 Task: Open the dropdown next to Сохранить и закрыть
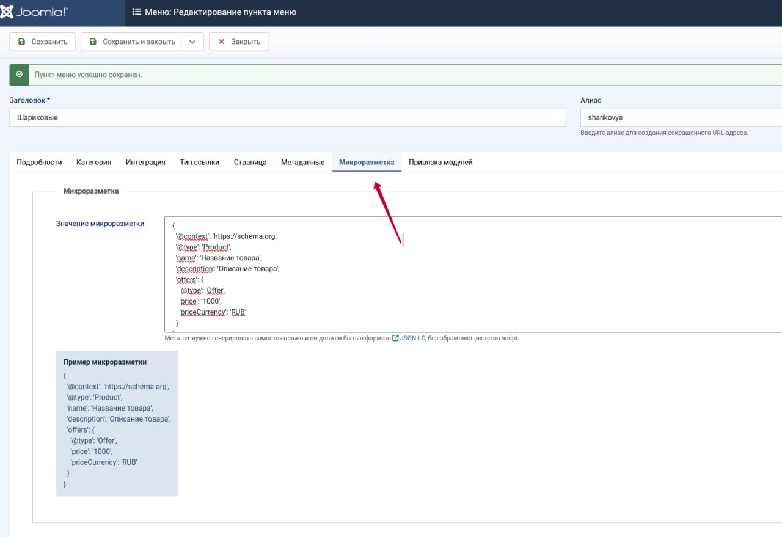coord(192,42)
